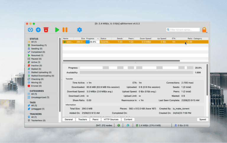Click the Content tab button
This screenshot has height=143, width=227.
click(128, 119)
